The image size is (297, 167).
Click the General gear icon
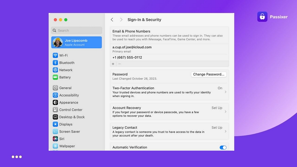click(55, 88)
